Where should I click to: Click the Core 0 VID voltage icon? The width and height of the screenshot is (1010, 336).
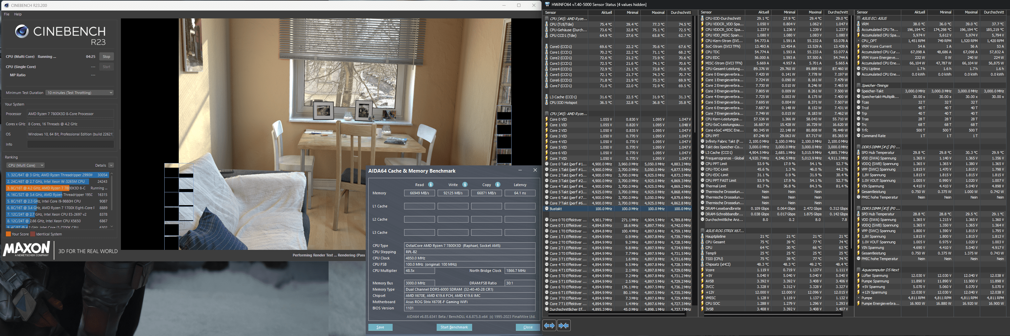546,119
